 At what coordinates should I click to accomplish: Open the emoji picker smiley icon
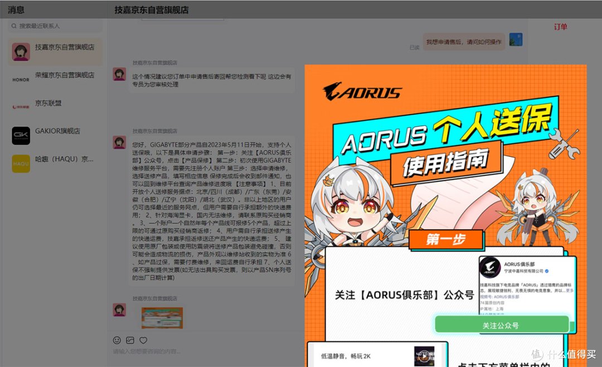117,340
